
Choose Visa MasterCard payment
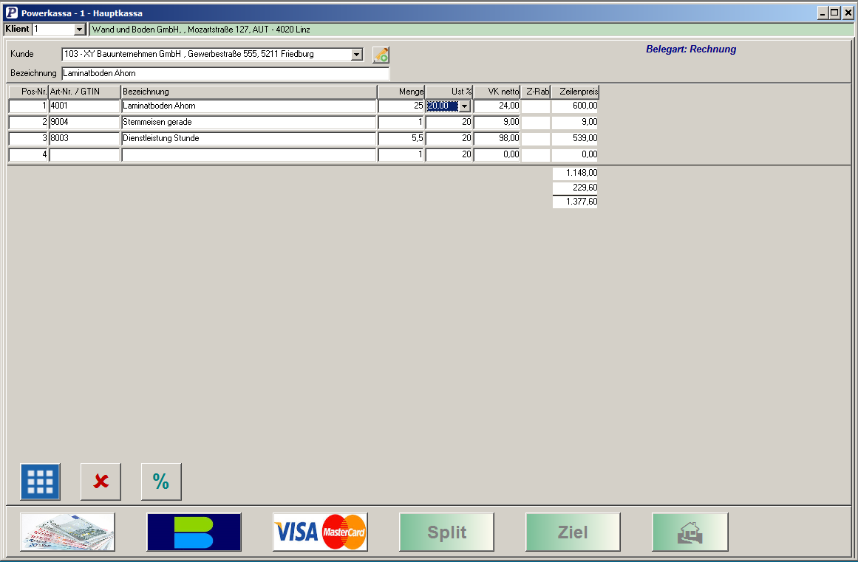[x=320, y=532]
